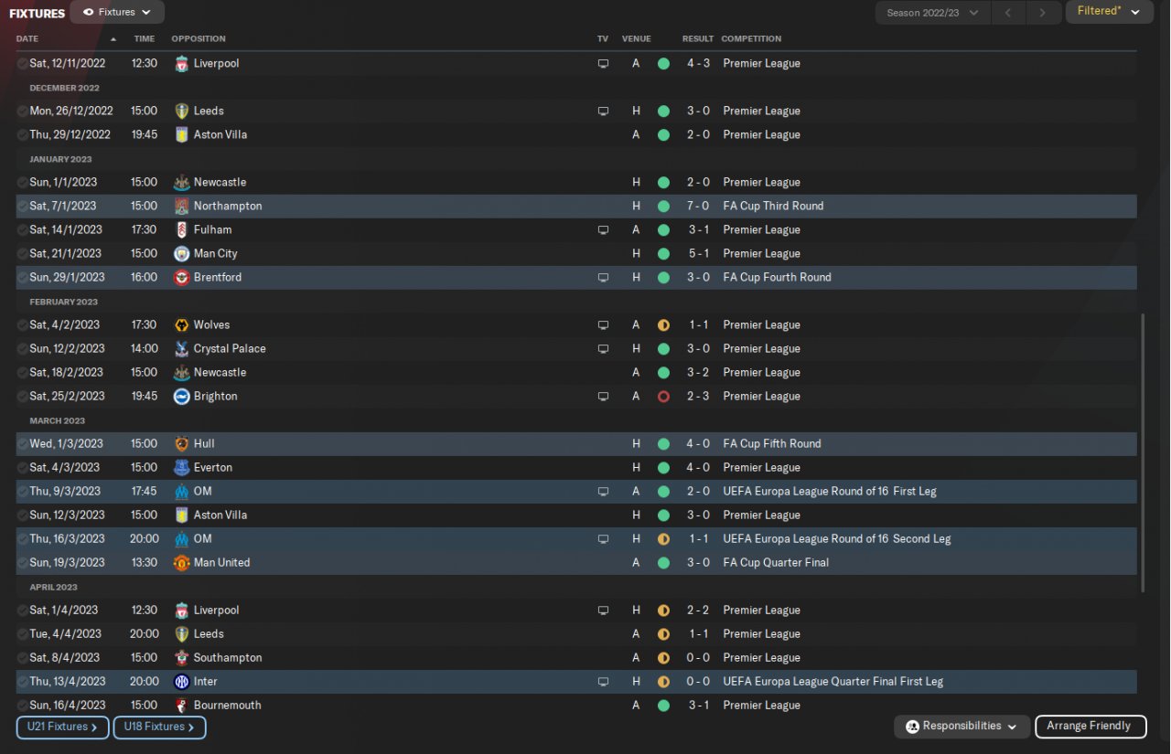Click the Hull club badge
The width and height of the screenshot is (1171, 754).
pyautogui.click(x=181, y=444)
